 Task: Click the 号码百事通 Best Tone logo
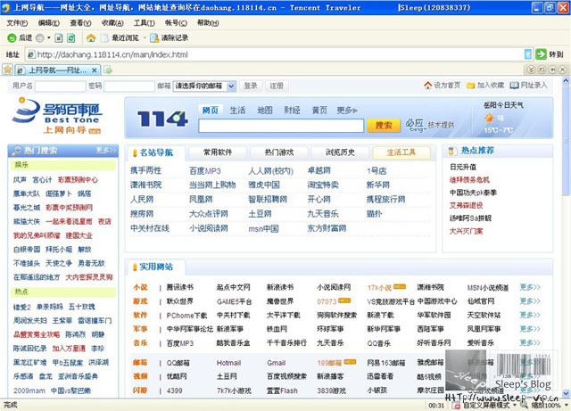pos(57,115)
